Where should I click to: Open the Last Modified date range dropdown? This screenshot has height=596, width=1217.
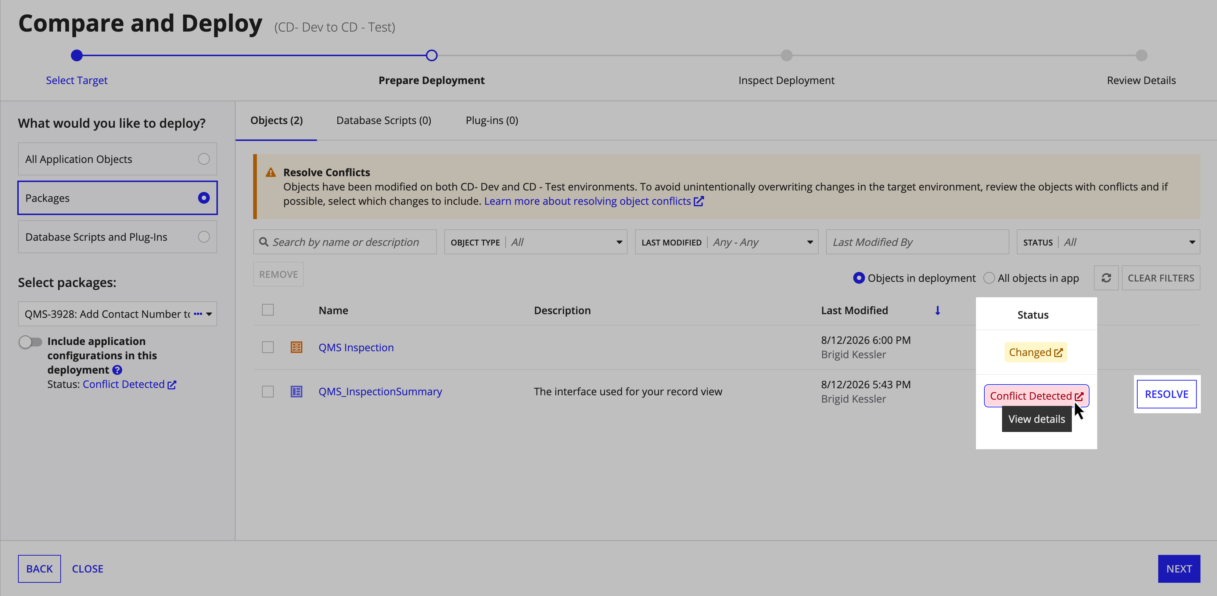[x=726, y=242]
